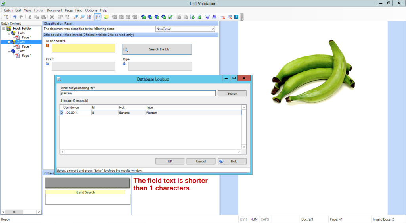This screenshot has width=406, height=223.
Task: Open the Options menu
Action: tap(91, 10)
